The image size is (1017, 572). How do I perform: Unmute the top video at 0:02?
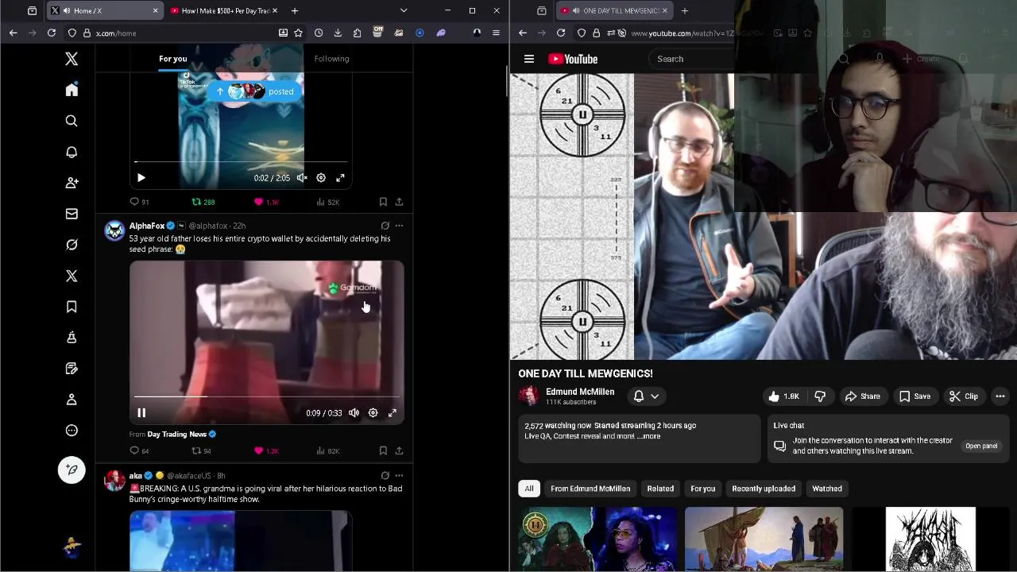coord(302,178)
